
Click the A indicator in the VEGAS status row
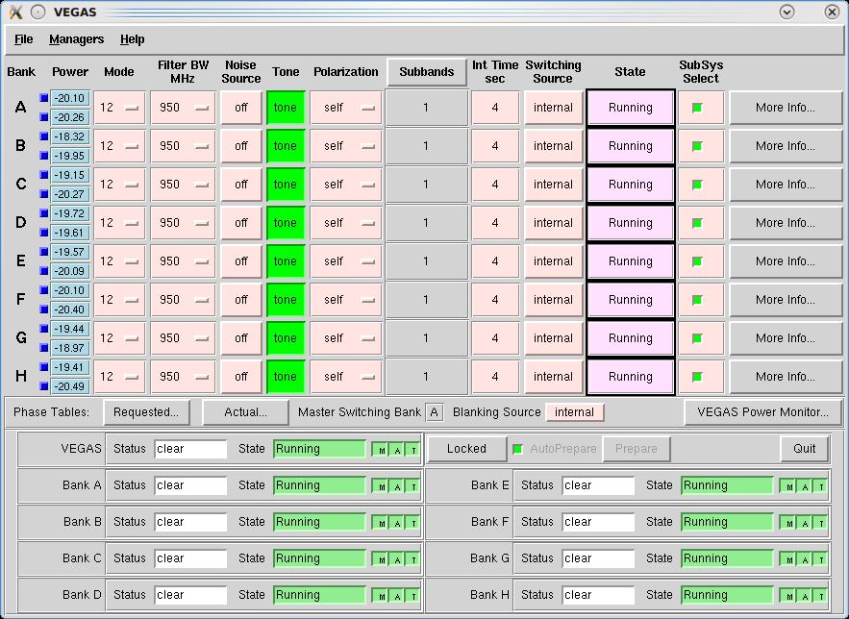point(397,450)
